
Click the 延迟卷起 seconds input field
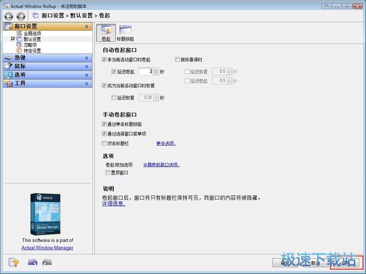(145, 72)
